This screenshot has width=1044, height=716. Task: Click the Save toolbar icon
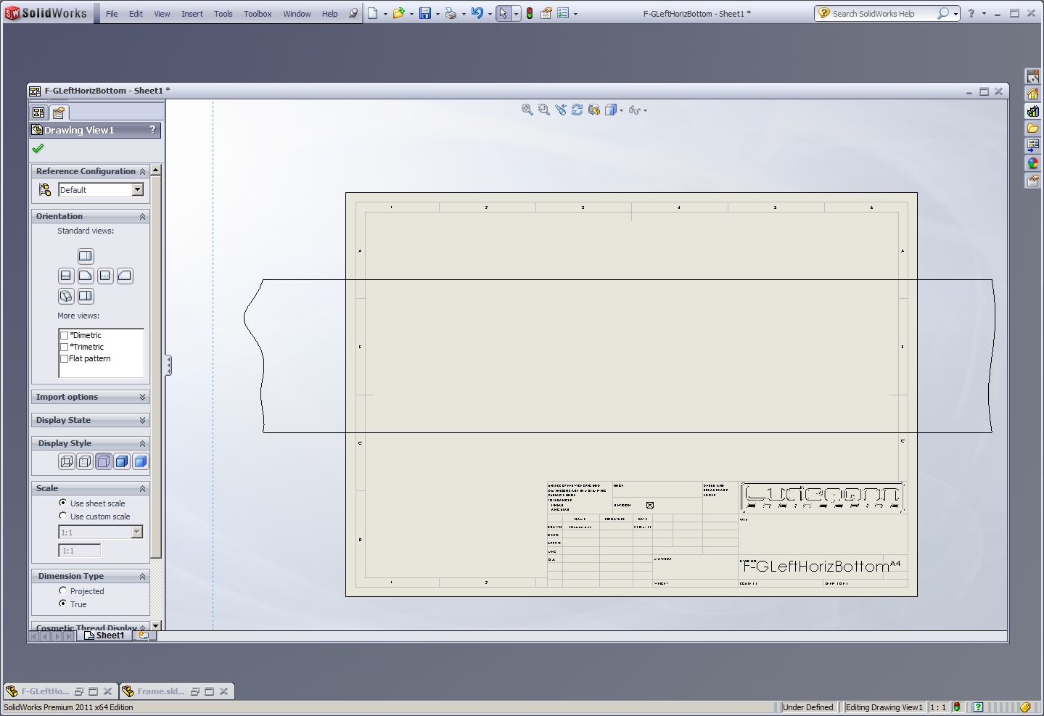pos(425,13)
